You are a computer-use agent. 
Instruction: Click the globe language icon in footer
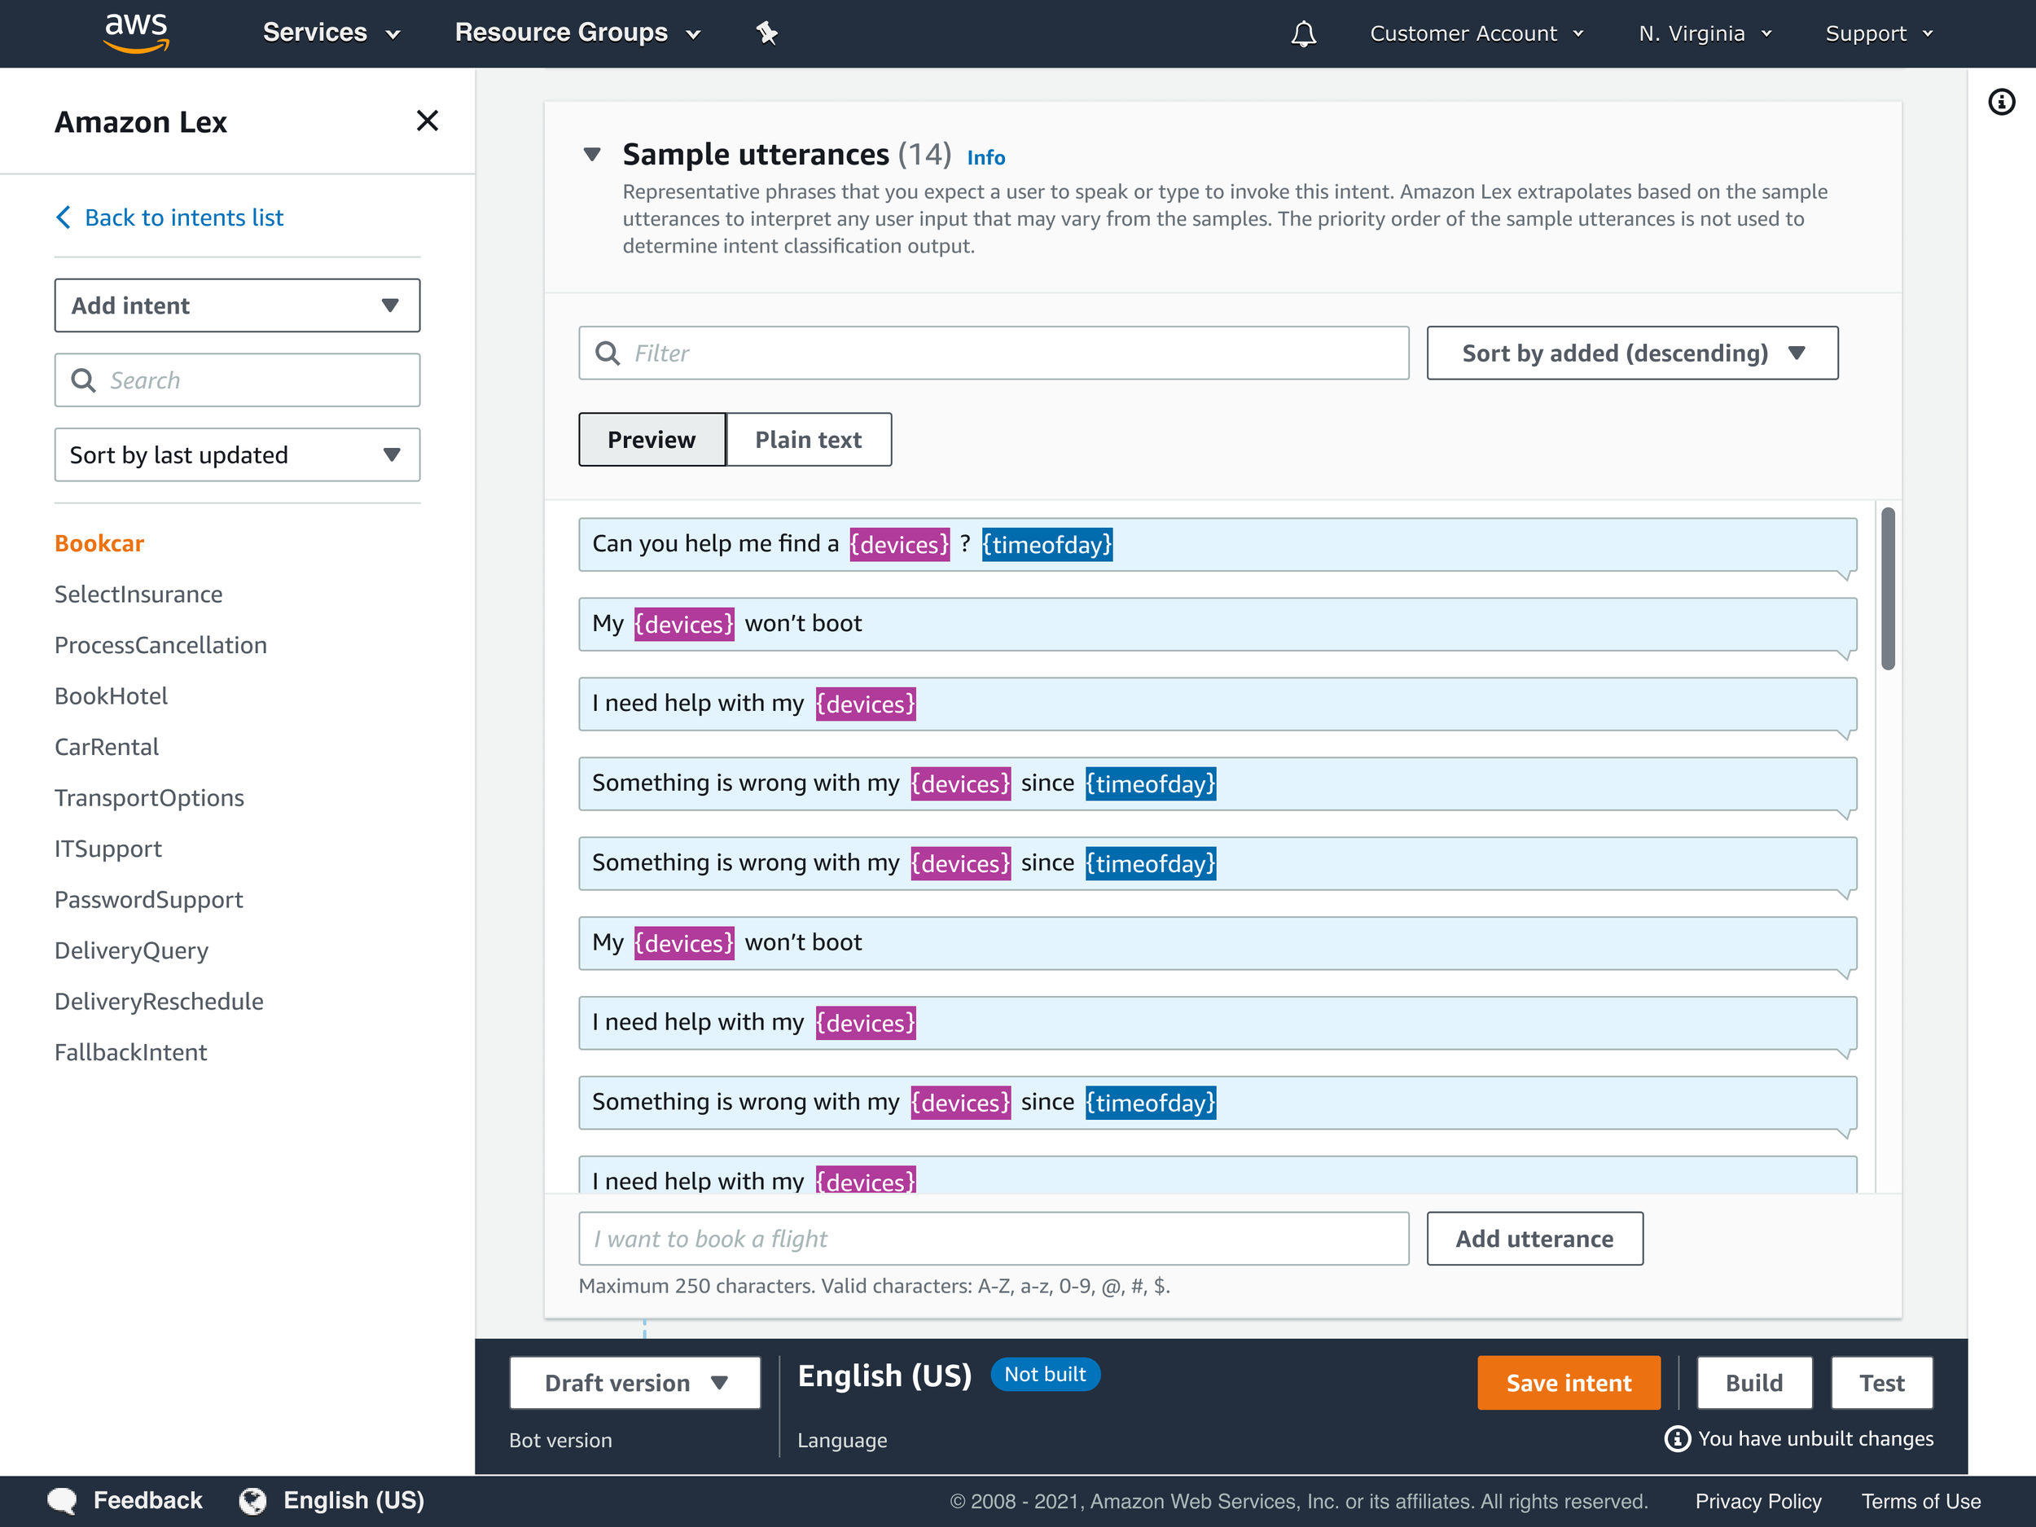[x=252, y=1500]
